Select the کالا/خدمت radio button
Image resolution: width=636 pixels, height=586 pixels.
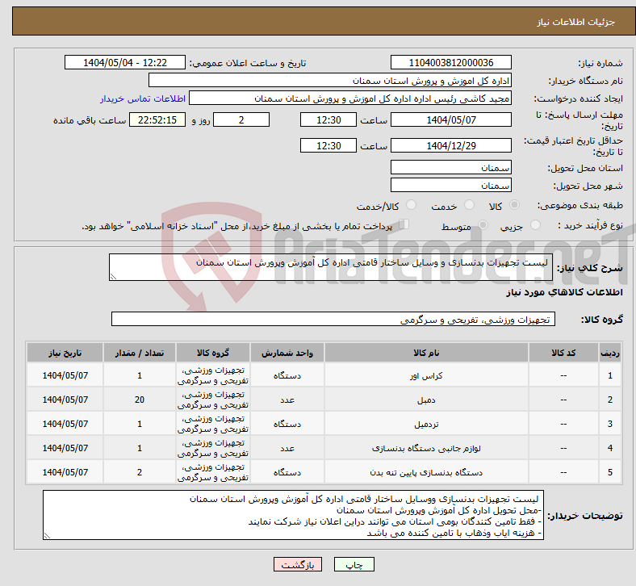[x=411, y=205]
